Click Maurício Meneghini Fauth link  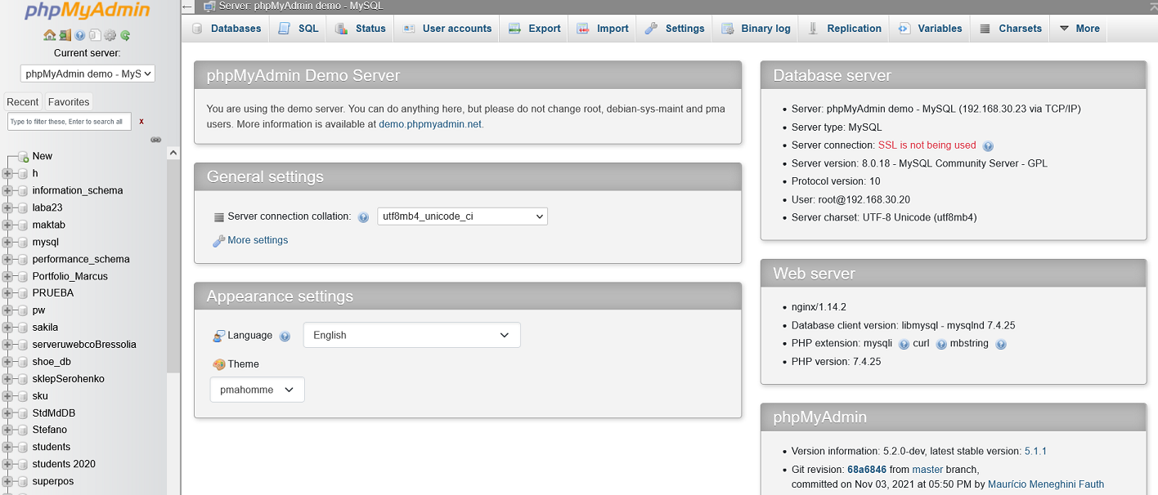(1046, 484)
